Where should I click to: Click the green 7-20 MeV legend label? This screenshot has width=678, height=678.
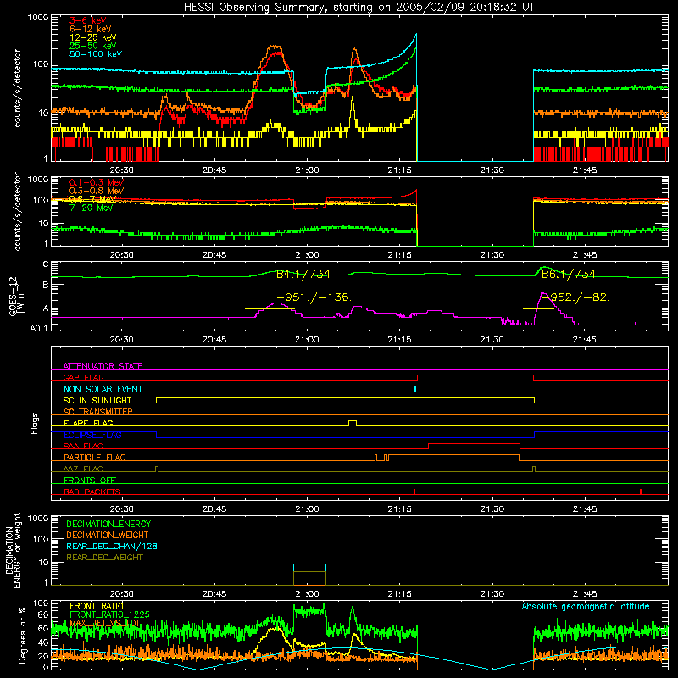click(92, 208)
